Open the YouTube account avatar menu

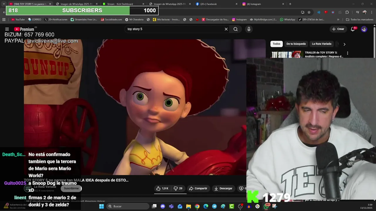click(x=364, y=29)
